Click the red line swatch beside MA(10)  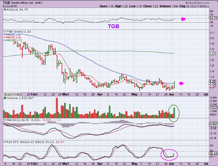[x=5, y=37]
